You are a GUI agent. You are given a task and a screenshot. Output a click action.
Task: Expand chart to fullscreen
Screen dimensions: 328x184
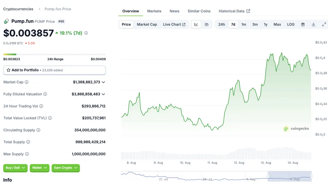tap(324, 24)
